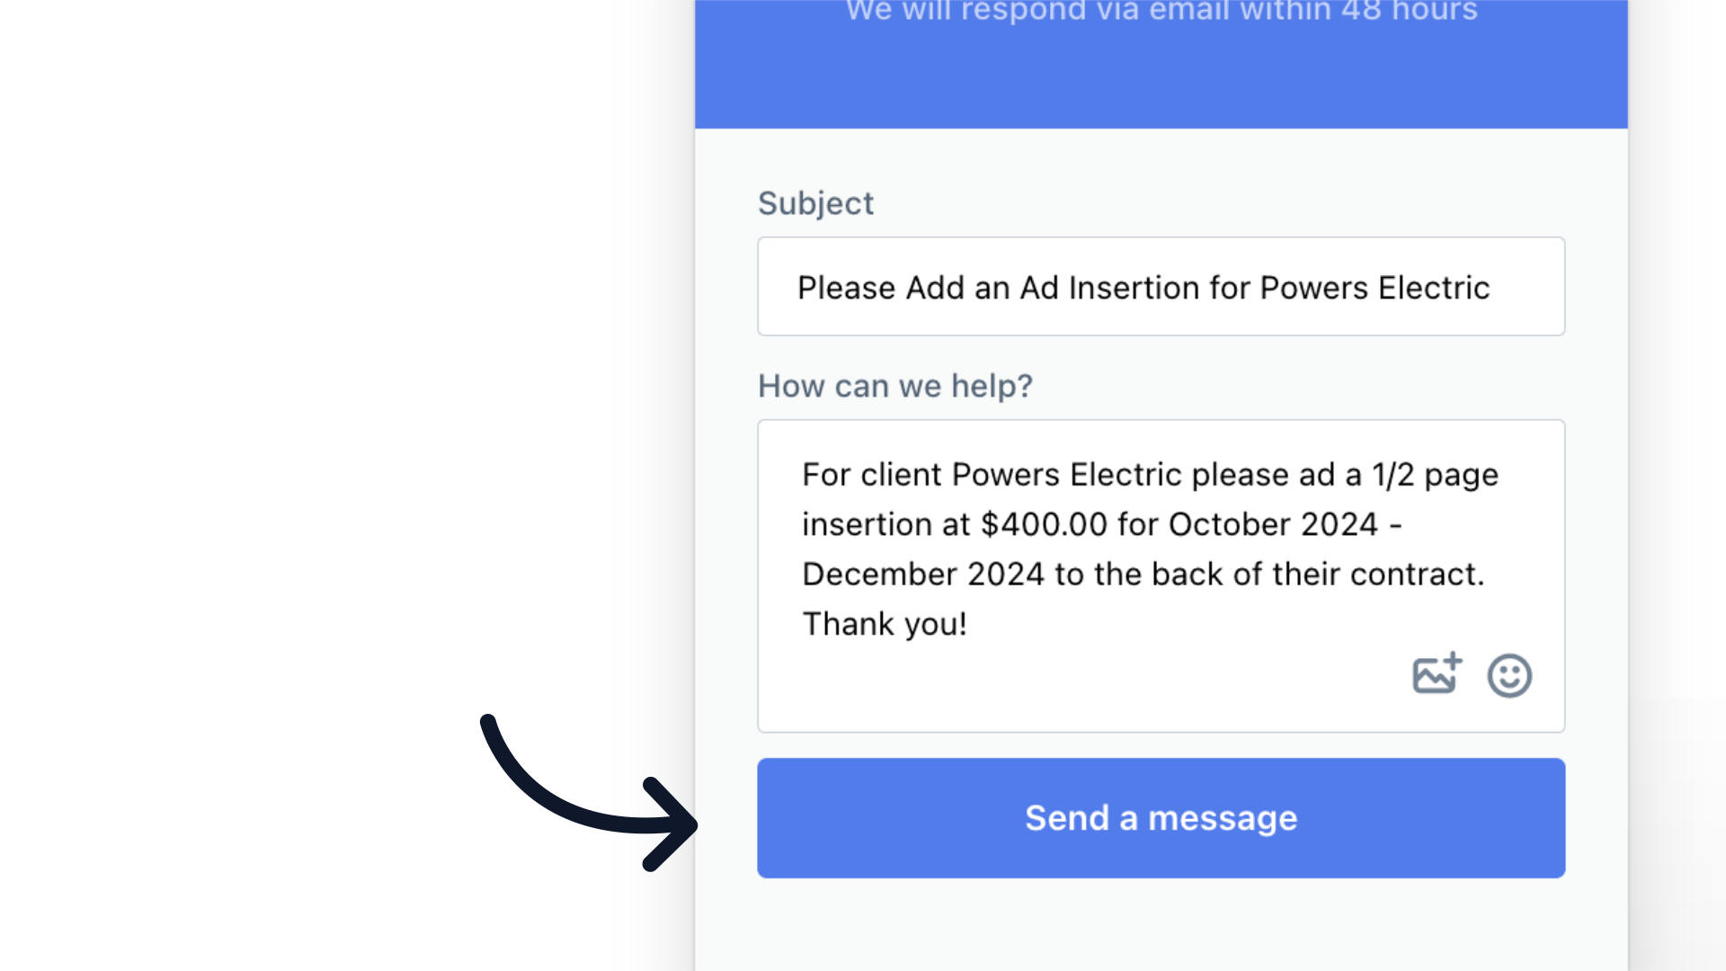This screenshot has height=971, width=1726.
Task: Place cursor on "$400.00" in the message
Action: 1044,524
